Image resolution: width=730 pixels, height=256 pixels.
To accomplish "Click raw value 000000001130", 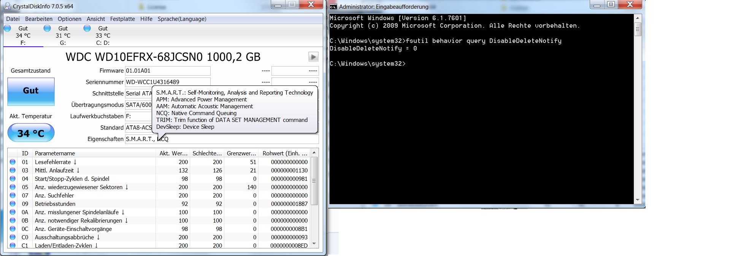I will 289,171.
